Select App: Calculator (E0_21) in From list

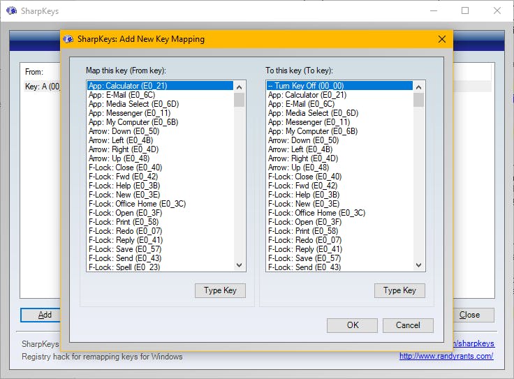tap(161, 86)
